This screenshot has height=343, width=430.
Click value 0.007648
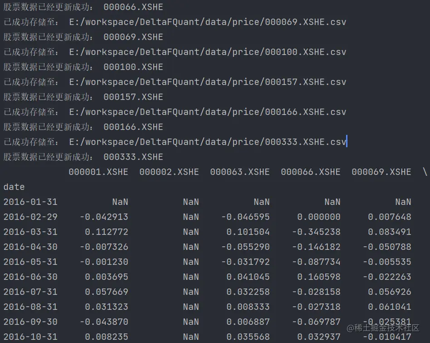[390, 217]
